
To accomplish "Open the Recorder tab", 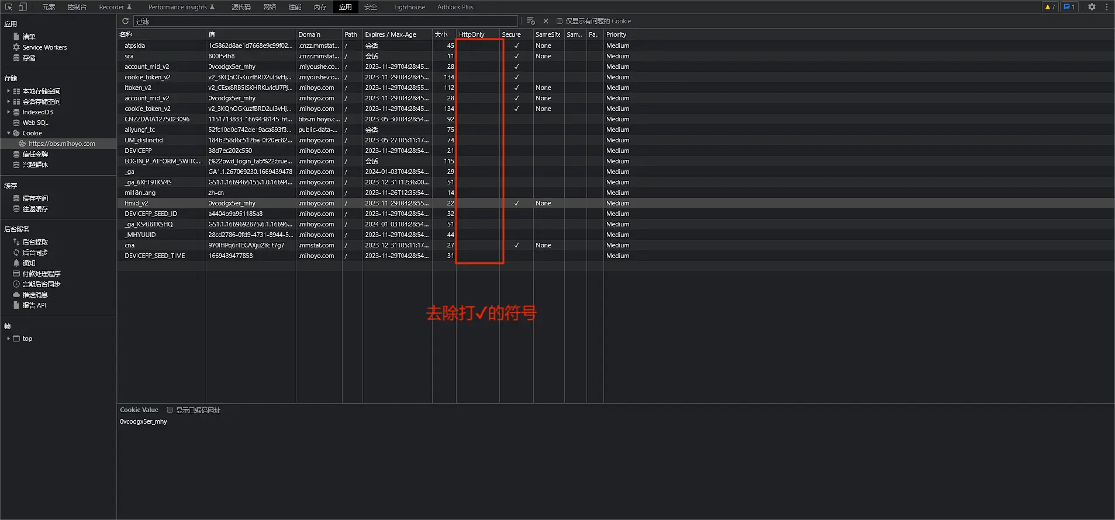I will [x=115, y=7].
